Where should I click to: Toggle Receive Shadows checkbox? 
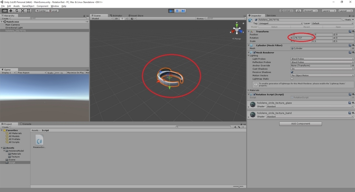(x=292, y=72)
